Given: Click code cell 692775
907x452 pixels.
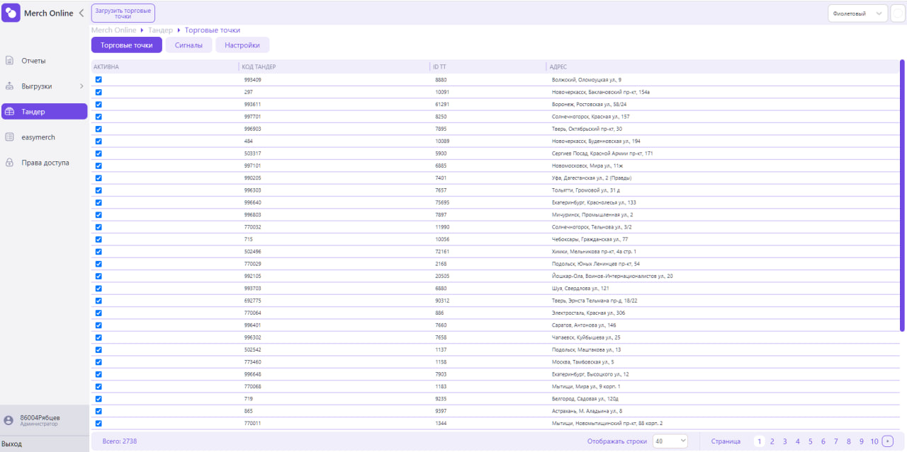Looking at the screenshot, I should pos(253,301).
